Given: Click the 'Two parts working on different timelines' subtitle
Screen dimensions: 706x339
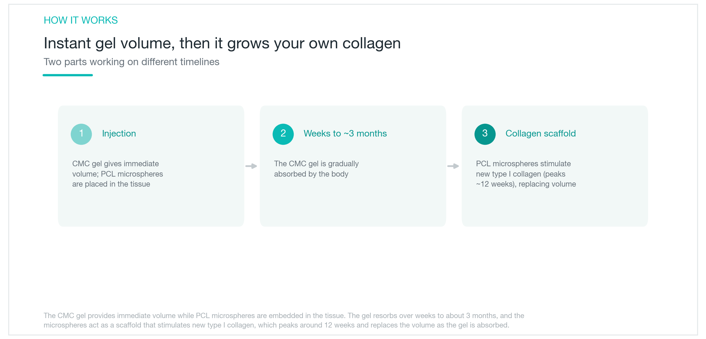Looking at the screenshot, I should click(x=131, y=62).
